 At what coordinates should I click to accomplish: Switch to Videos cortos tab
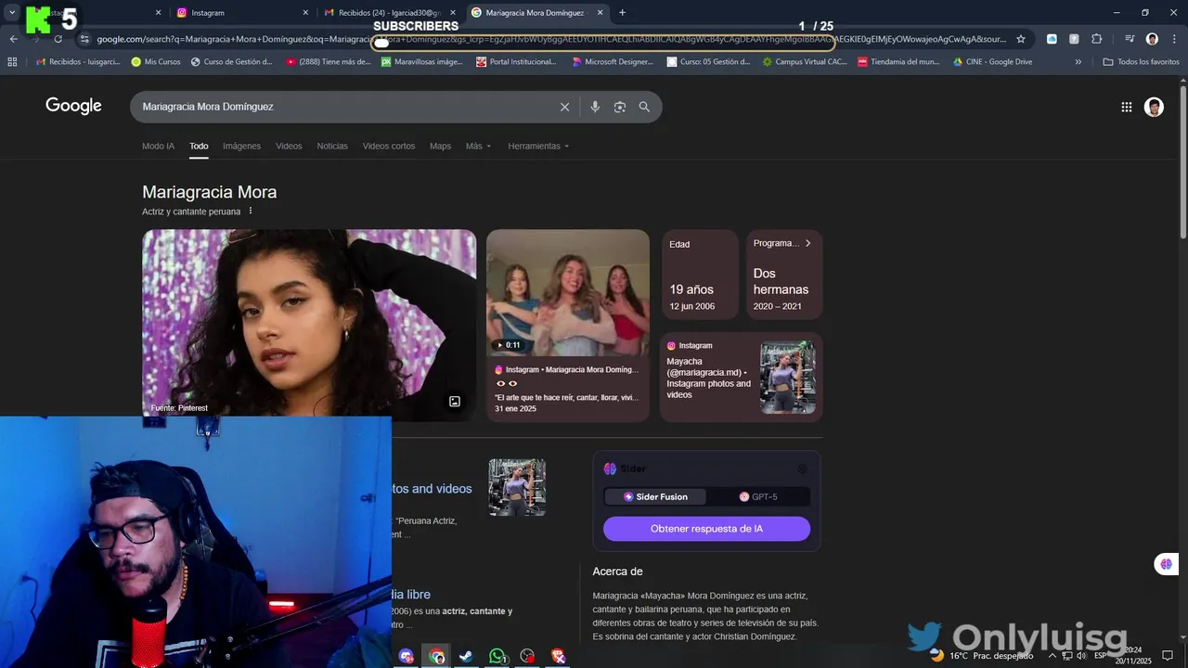point(389,146)
